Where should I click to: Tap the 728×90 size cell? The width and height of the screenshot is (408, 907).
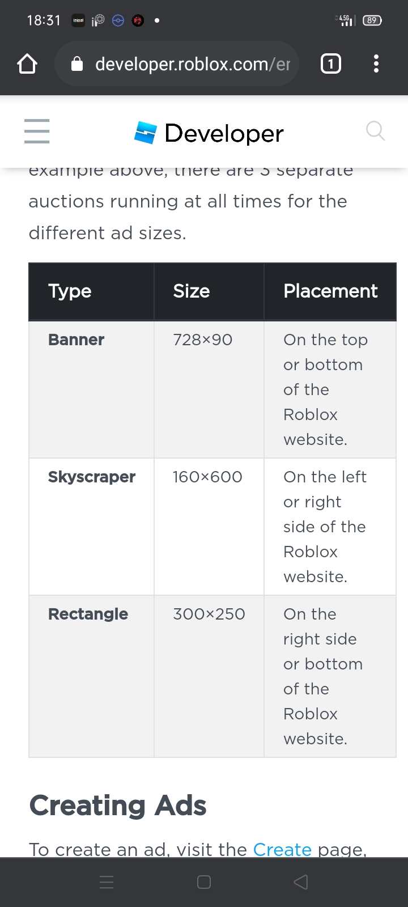click(x=202, y=340)
